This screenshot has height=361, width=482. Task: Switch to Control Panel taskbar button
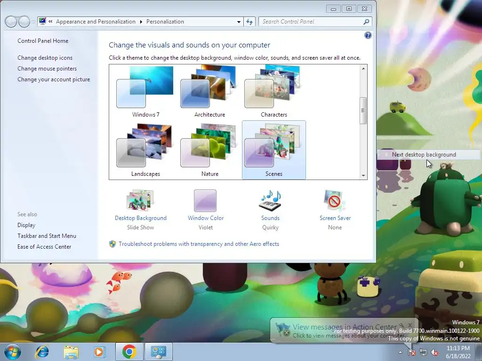[x=158, y=352]
